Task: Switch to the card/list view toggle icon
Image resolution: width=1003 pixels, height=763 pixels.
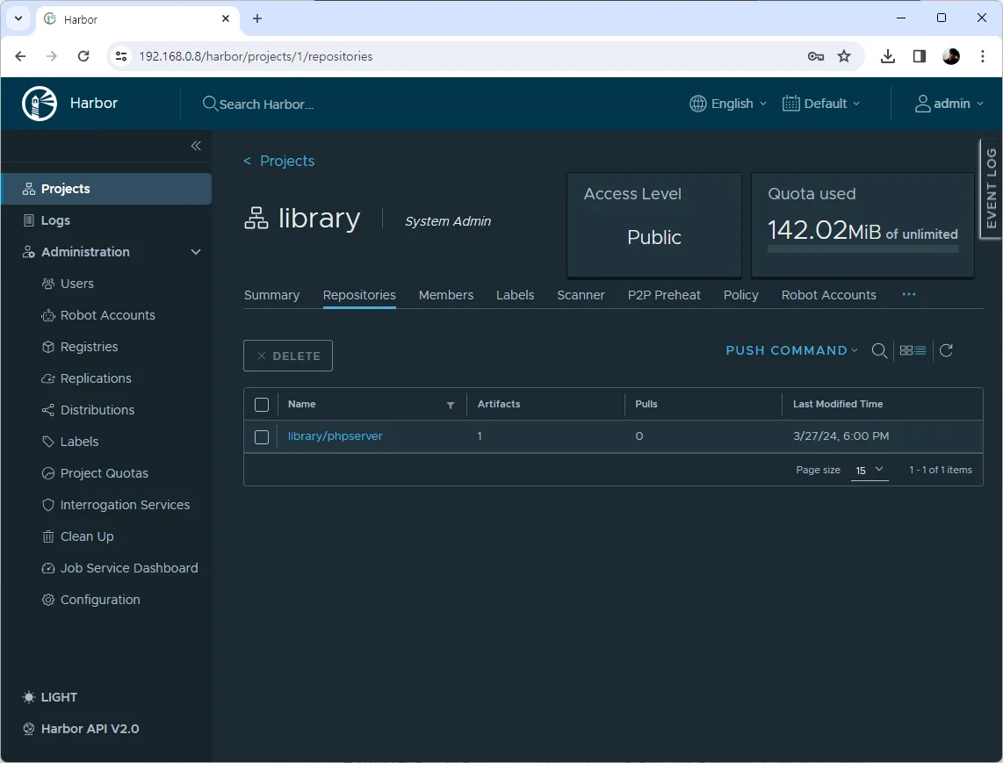Action: [913, 350]
